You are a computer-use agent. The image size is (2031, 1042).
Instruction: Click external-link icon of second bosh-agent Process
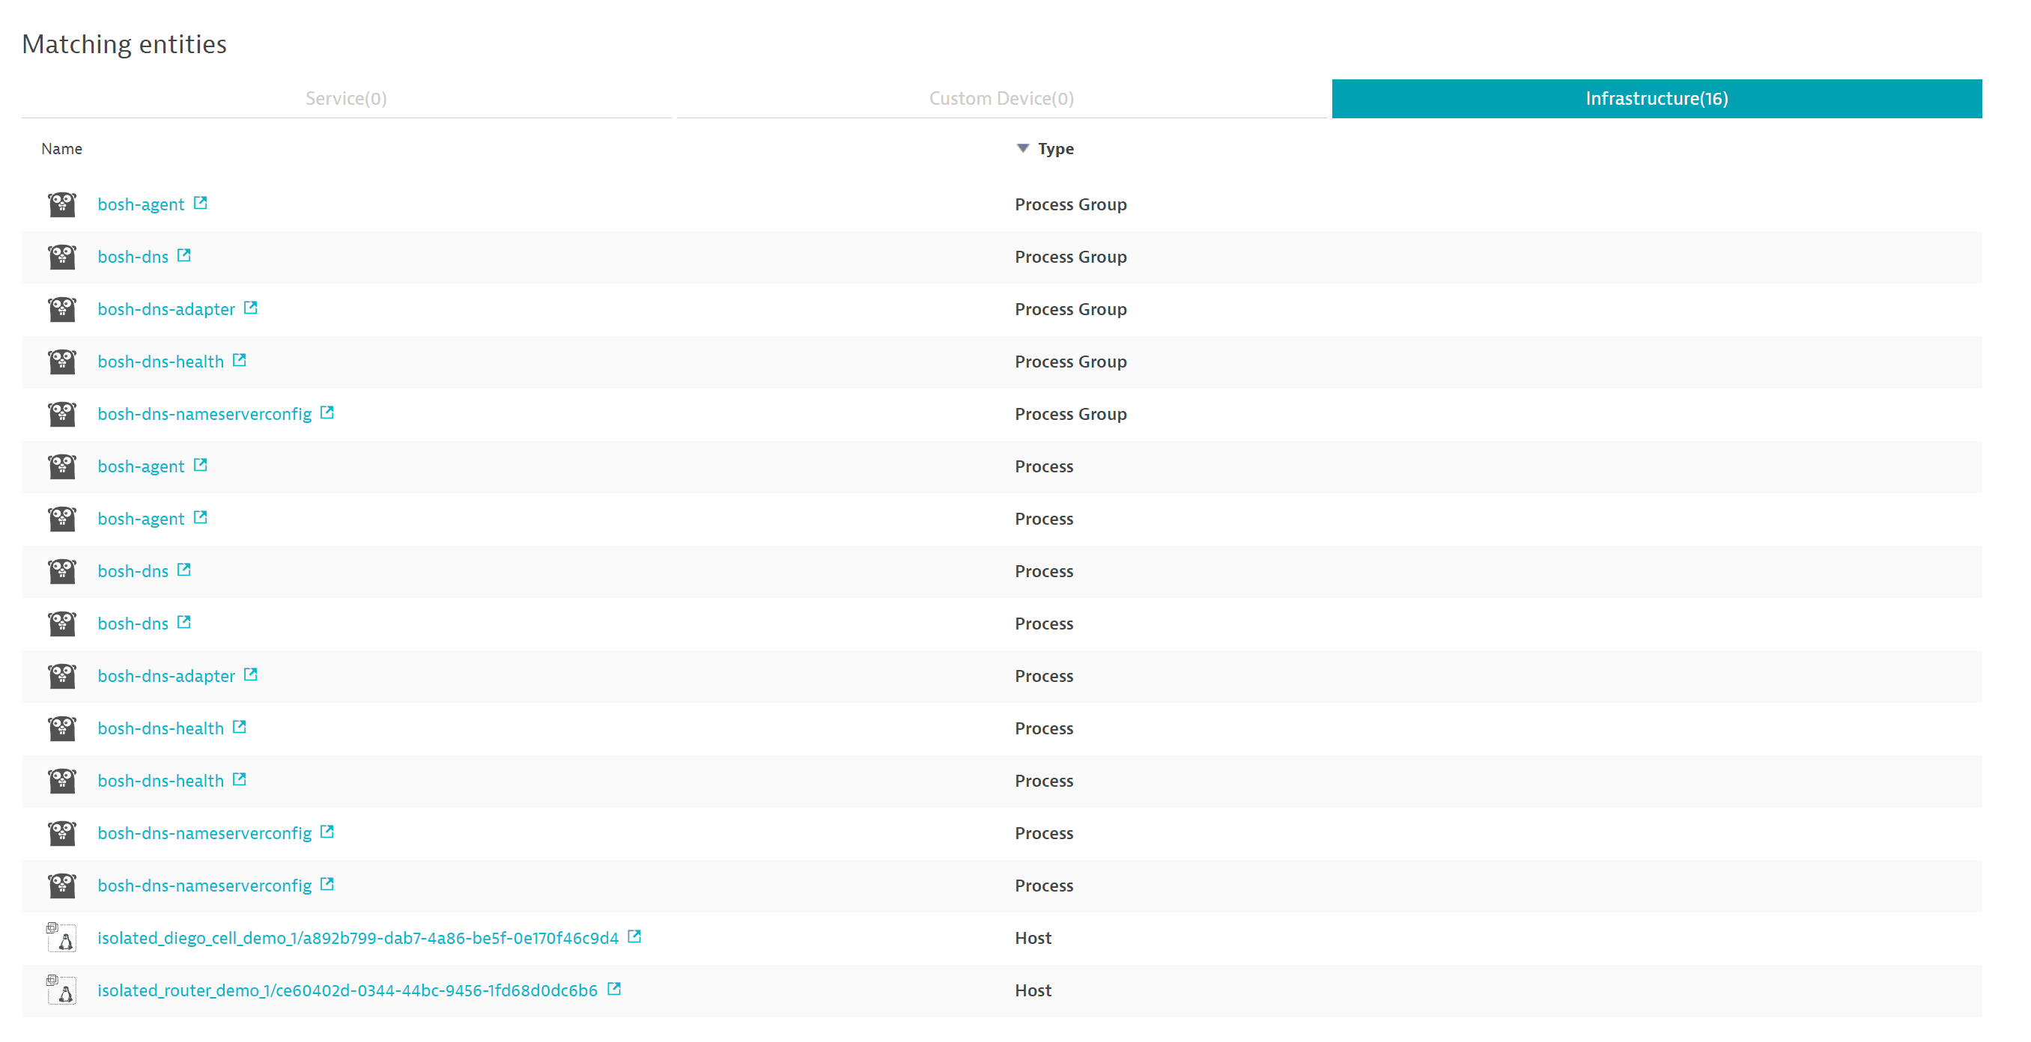point(200,517)
